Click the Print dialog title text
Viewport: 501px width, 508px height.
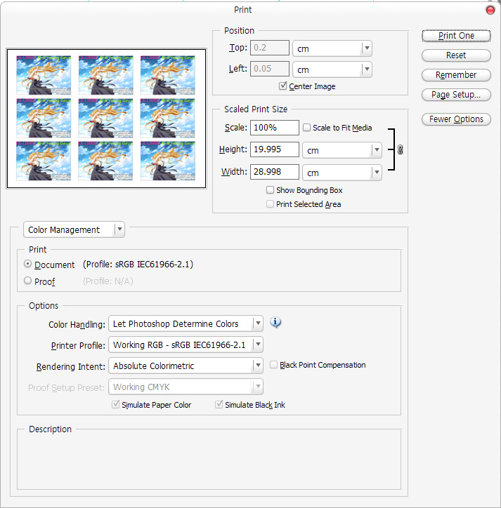tap(242, 10)
